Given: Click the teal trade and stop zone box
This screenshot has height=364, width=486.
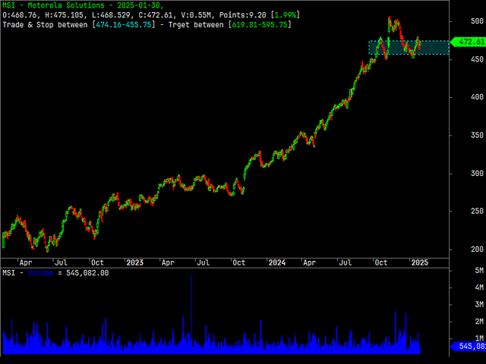Looking at the screenshot, I should [x=409, y=48].
